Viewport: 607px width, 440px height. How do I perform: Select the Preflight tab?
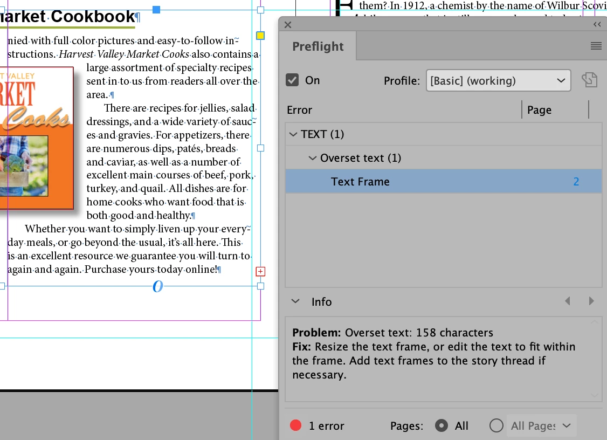(x=318, y=46)
